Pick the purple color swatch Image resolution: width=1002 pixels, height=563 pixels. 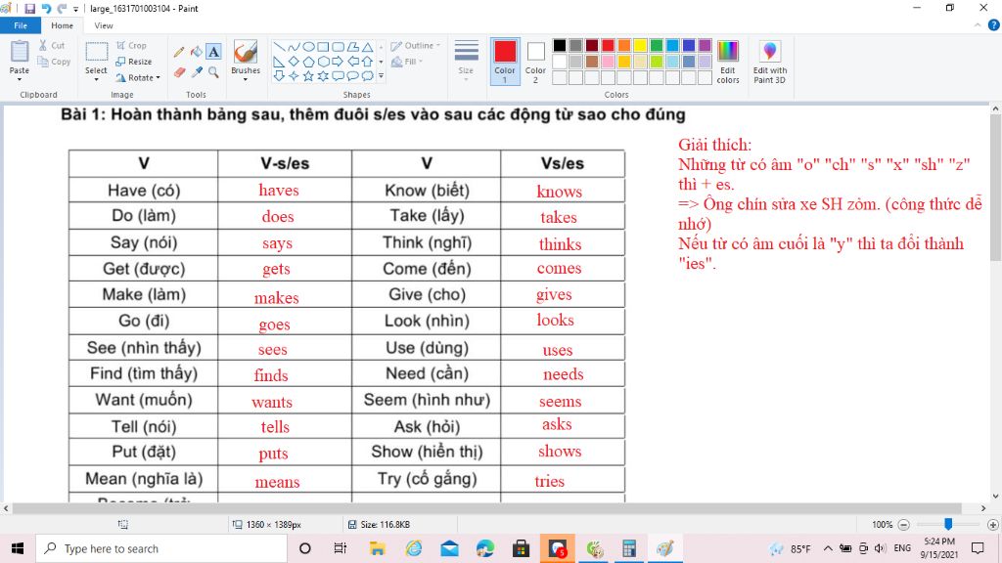coord(705,45)
